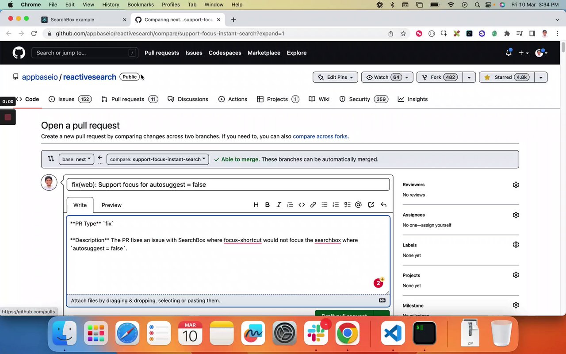Open the Labels settings gear

pos(516,245)
